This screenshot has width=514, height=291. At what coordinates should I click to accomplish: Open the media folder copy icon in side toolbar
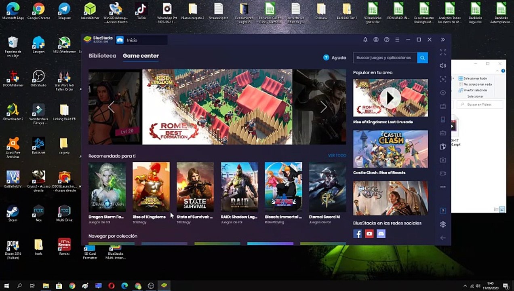(x=443, y=146)
